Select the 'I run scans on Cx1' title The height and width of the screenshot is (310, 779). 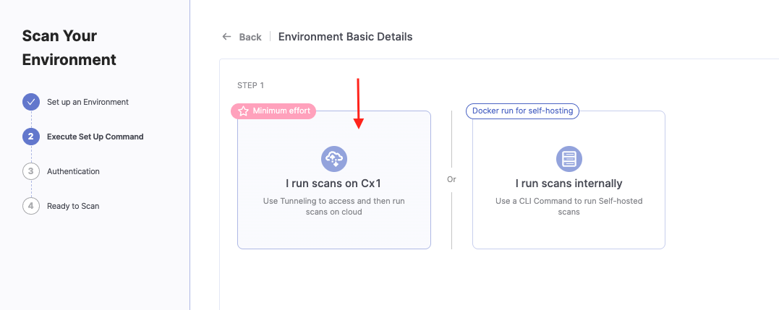click(x=333, y=184)
